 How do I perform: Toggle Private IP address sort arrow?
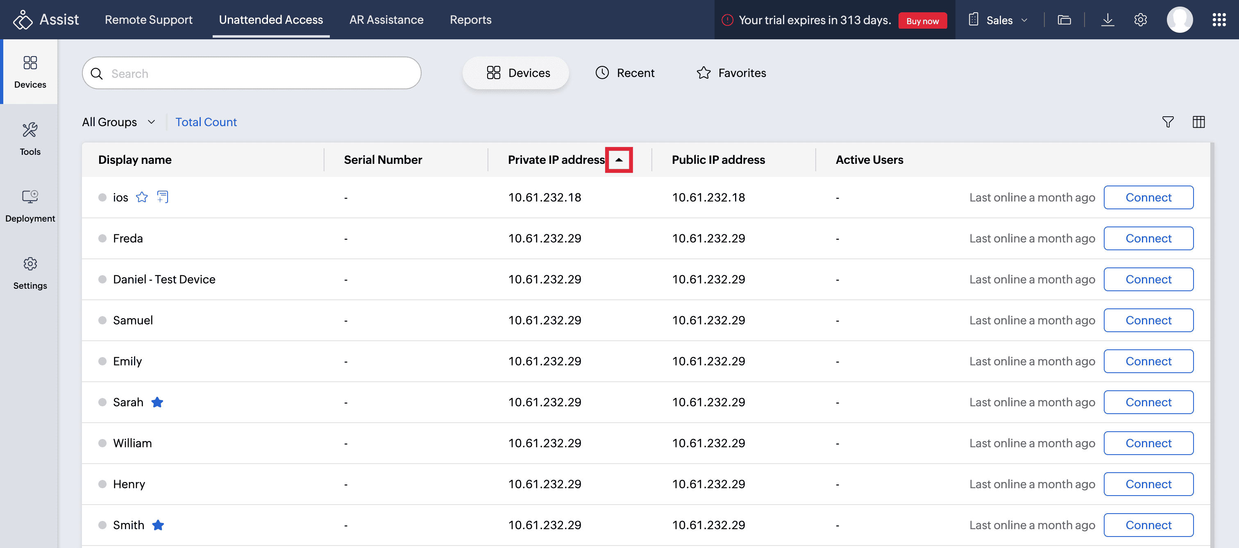coord(619,160)
